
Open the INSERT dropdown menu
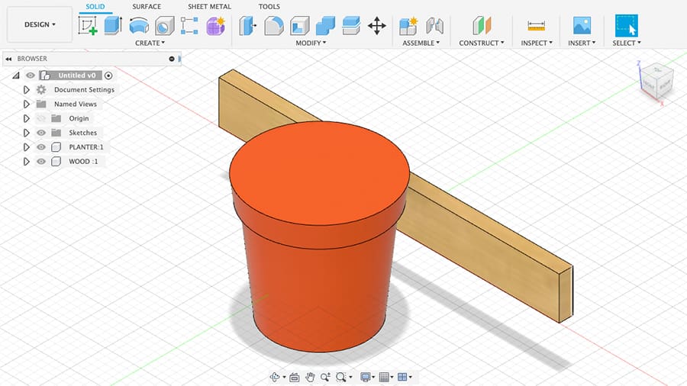click(582, 43)
